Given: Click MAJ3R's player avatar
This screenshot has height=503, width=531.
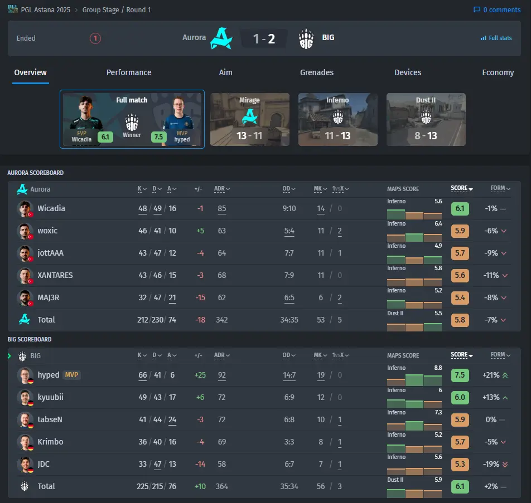Looking at the screenshot, I should (25, 297).
